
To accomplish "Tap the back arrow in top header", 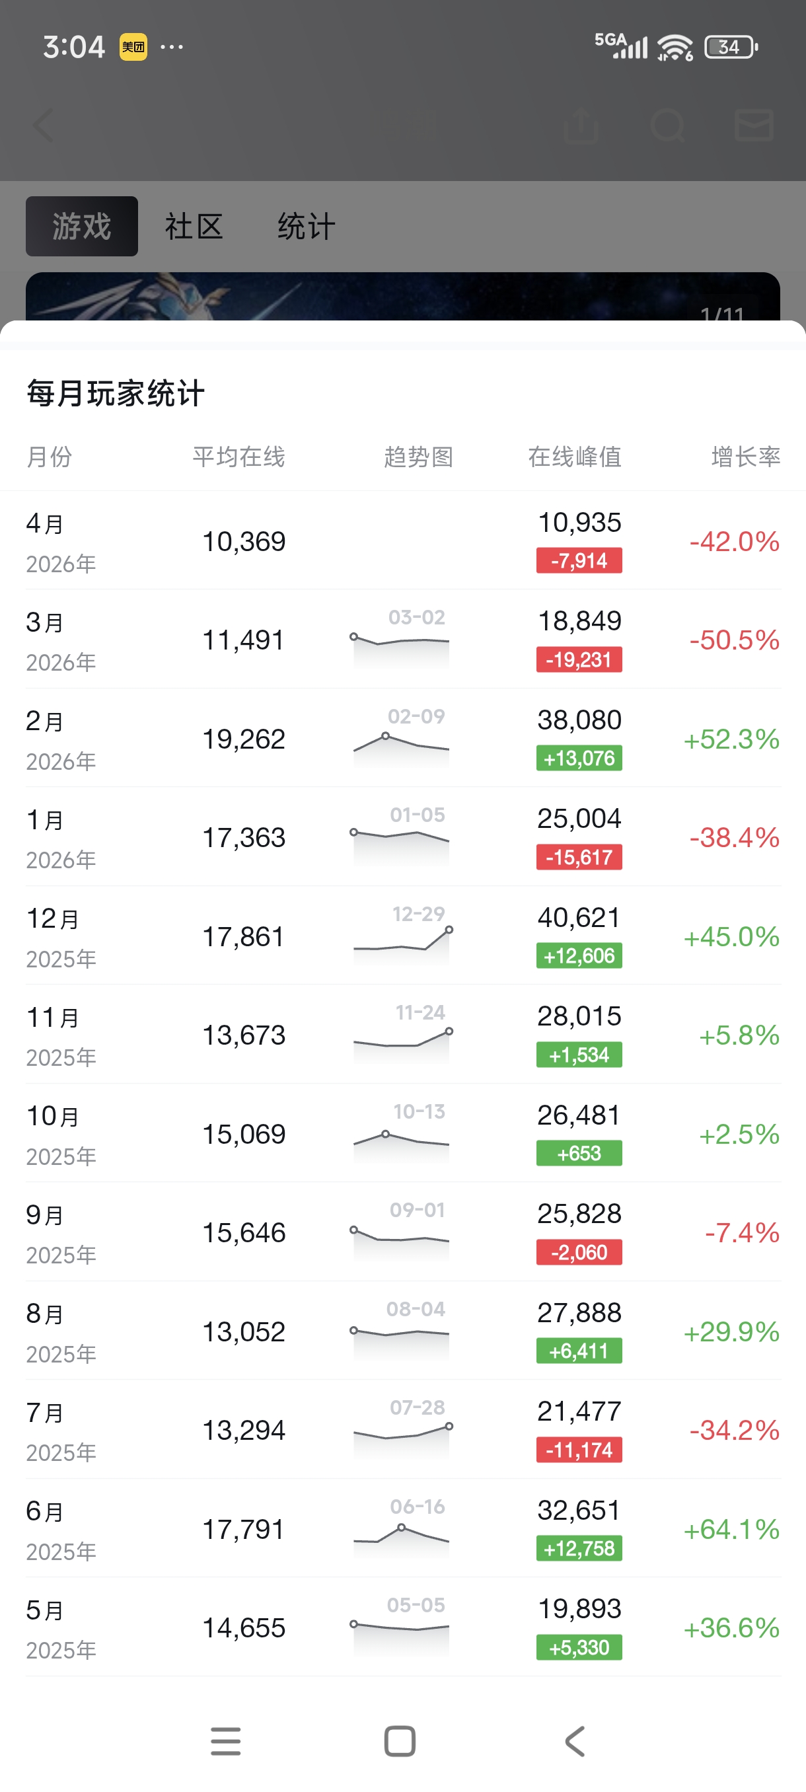I will pos(43,126).
